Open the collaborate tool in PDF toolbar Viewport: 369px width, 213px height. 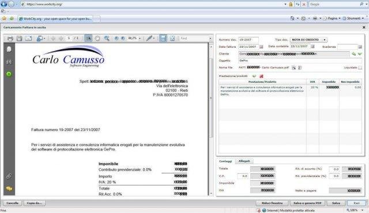39,38
